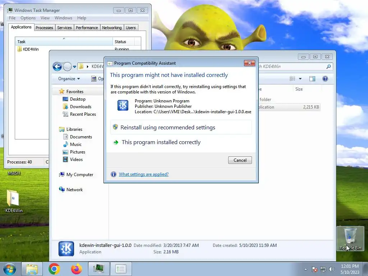Image resolution: width=368 pixels, height=276 pixels.
Task: Show hidden tray icons arrow
Action: click(305, 269)
